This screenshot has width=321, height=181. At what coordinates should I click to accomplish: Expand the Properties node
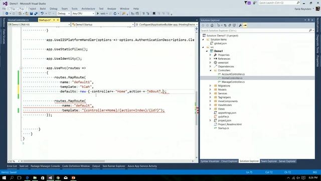tap(210, 55)
